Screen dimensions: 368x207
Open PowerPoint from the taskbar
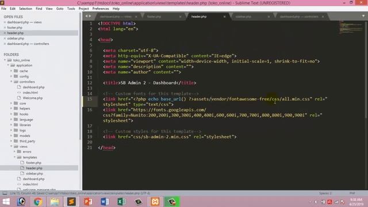pyautogui.click(x=88, y=202)
